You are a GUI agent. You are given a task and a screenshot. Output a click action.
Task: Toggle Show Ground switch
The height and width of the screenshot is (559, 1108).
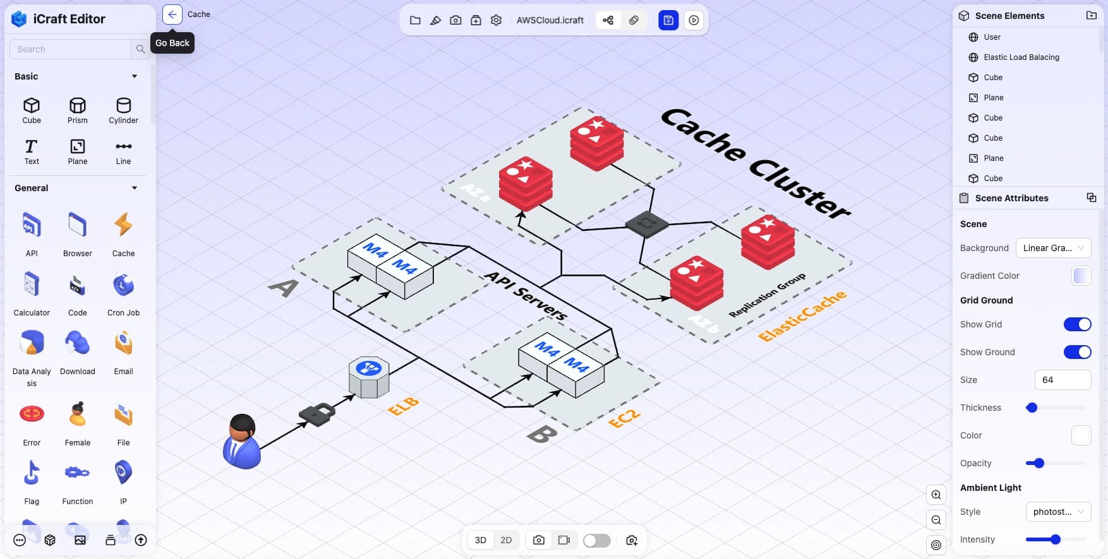pyautogui.click(x=1077, y=352)
